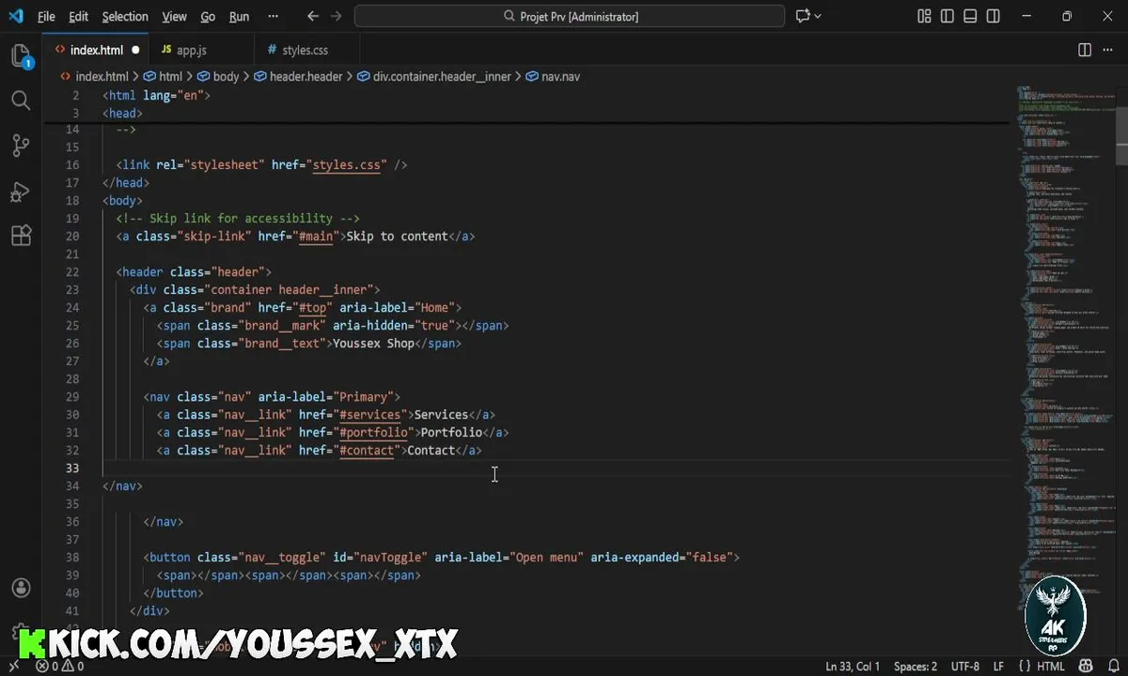Click Spaces: 2 indentation setting
1128x676 pixels.
click(916, 667)
